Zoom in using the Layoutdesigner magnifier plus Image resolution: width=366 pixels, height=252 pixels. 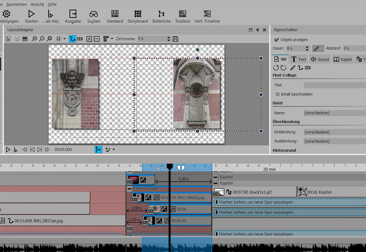point(34,39)
